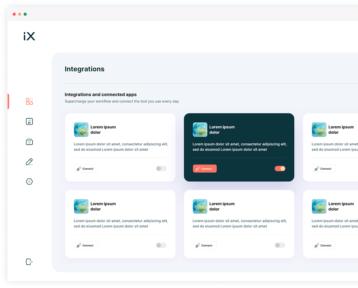Open the thumbnail in third top-row card
Image resolution: width=358 pixels, height=288 pixels.
point(319,130)
